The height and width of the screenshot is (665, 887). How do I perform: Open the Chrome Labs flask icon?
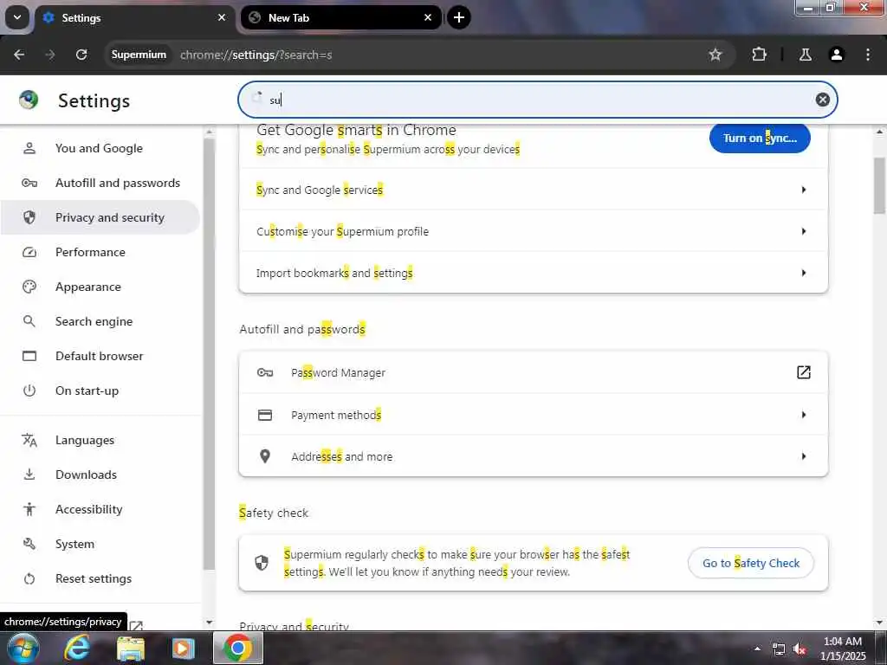[805, 55]
